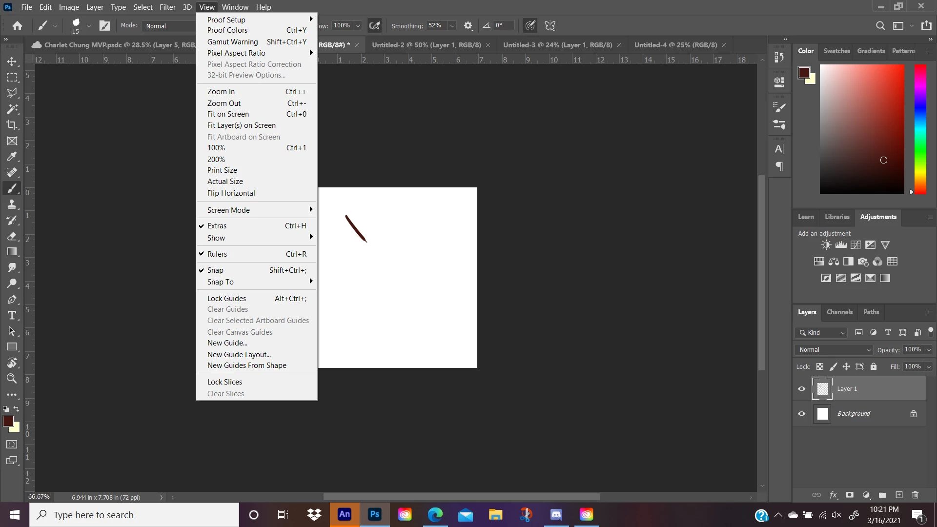Toggle symmetry paint butterfly icon
The image size is (937, 527).
coord(550,26)
